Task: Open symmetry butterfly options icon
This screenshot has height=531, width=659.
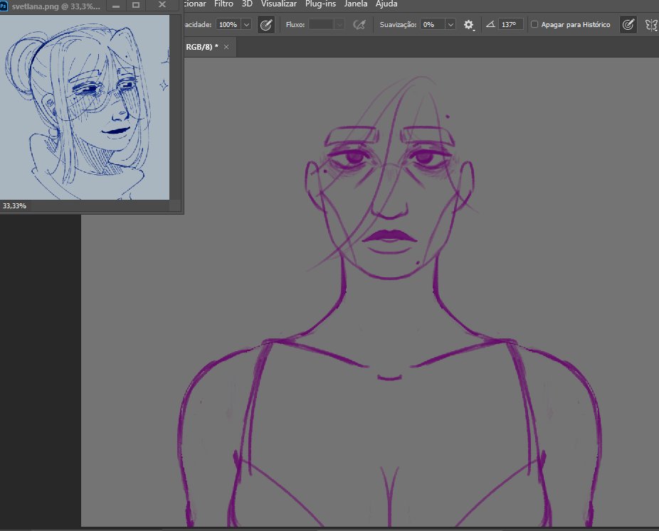Action: [x=651, y=25]
